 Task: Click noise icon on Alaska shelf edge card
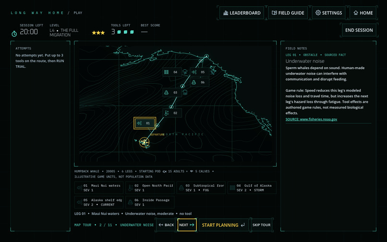80,202
